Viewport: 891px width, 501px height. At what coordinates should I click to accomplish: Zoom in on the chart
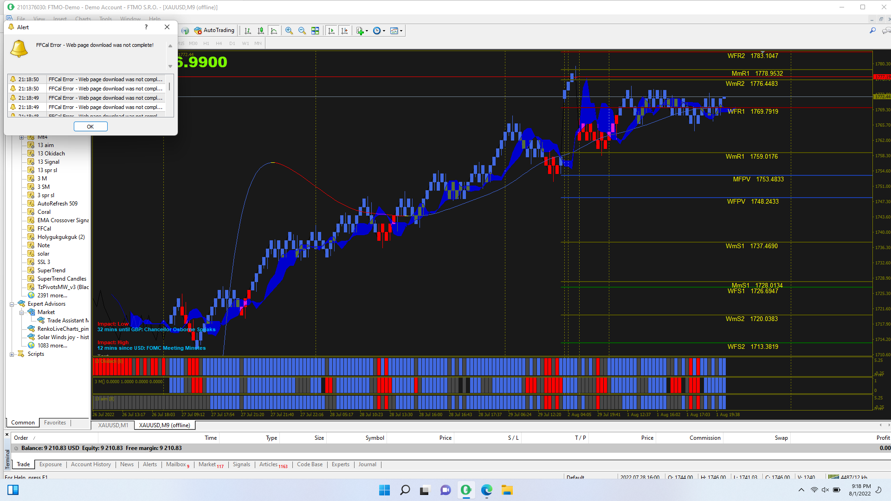289,31
